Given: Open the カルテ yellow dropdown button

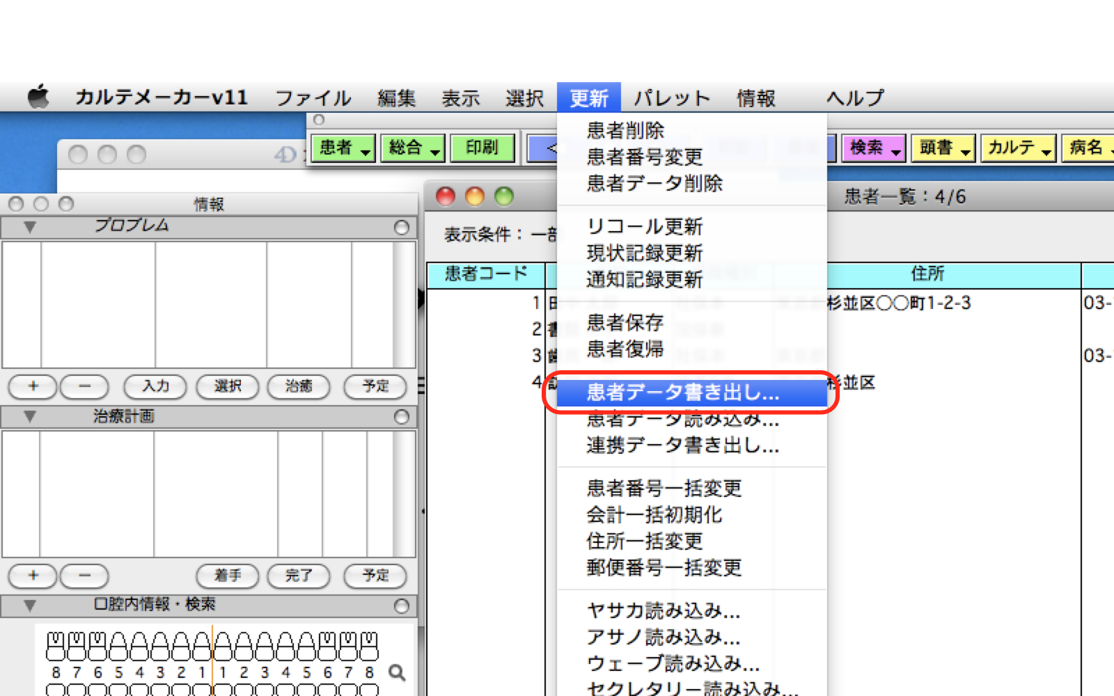Looking at the screenshot, I should point(1019,148).
